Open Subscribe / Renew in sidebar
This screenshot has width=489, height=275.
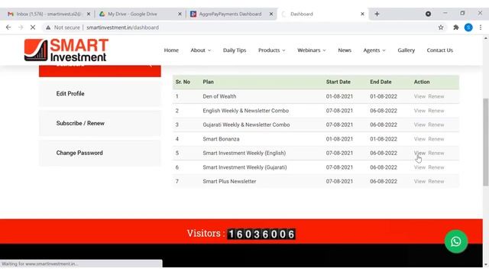click(100, 123)
